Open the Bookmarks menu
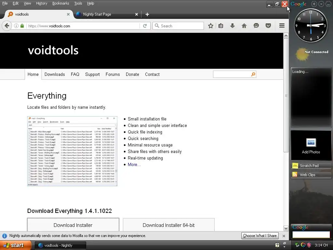The image size is (333, 250). [60, 3]
